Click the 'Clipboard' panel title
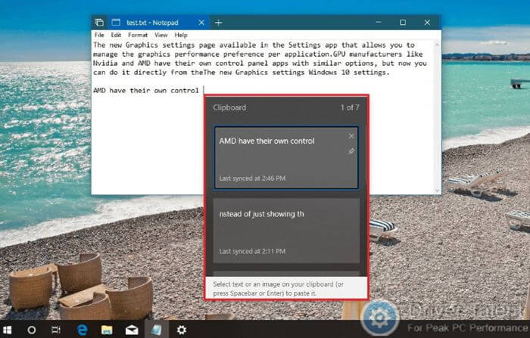Viewport: 530px width, 338px height. 229,107
